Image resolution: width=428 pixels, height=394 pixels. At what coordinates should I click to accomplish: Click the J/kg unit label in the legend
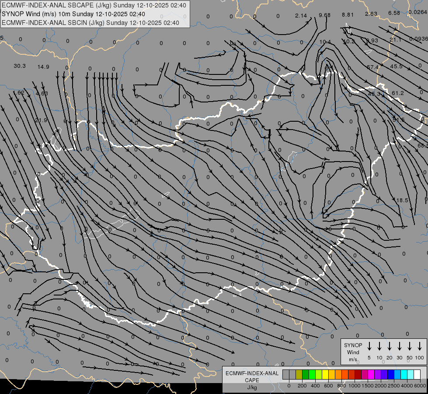click(x=252, y=387)
